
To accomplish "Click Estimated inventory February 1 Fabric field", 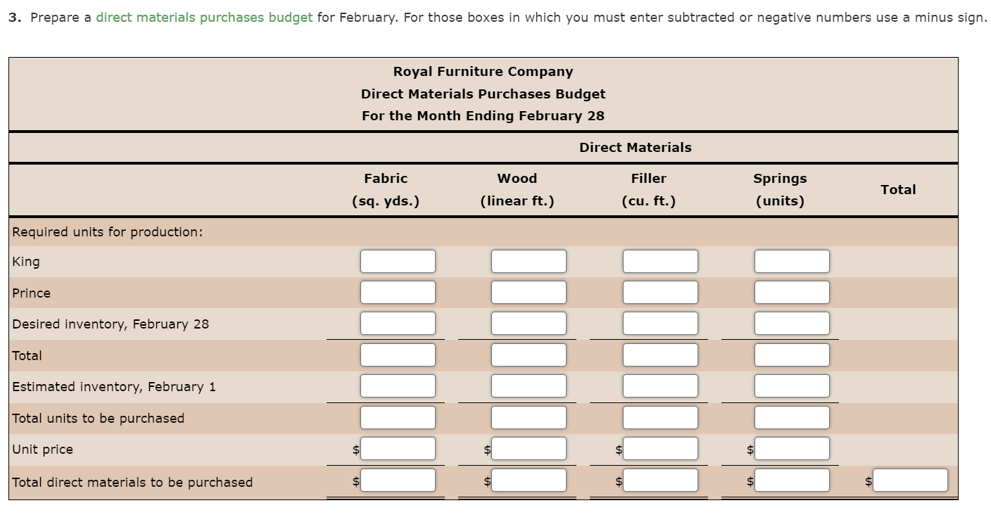I will pyautogui.click(x=398, y=386).
